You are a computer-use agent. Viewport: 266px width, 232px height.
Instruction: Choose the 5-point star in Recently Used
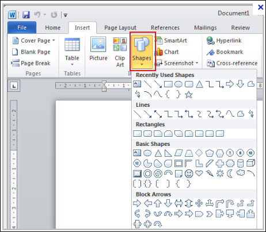pos(189,94)
